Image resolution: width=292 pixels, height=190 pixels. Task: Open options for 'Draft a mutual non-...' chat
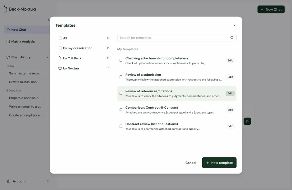coord(45,82)
